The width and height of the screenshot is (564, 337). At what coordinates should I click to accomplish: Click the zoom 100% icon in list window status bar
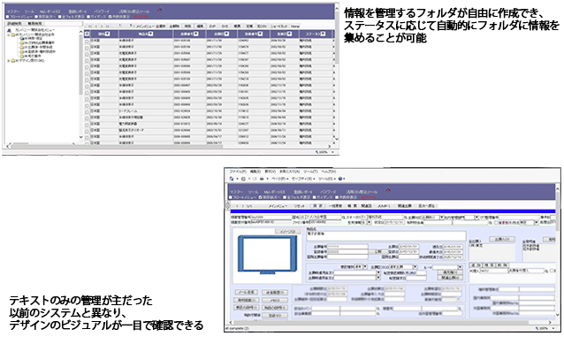(x=317, y=152)
